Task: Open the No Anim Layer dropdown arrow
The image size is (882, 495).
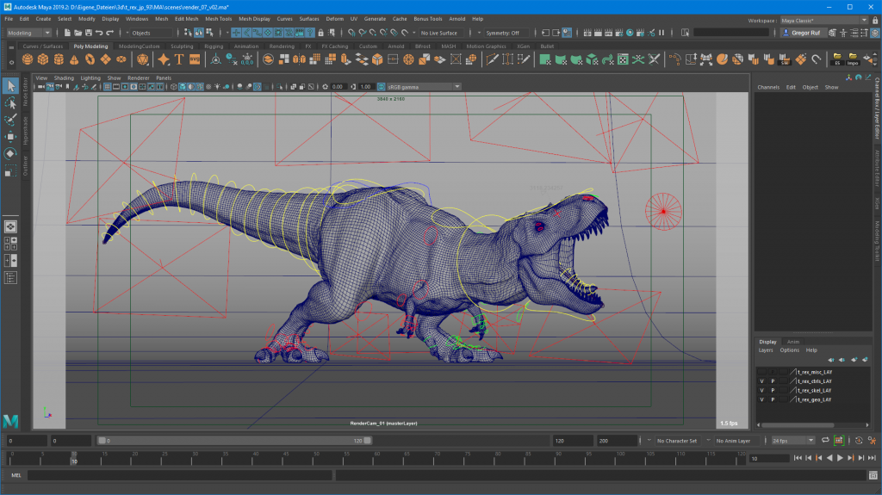Action: coord(708,441)
